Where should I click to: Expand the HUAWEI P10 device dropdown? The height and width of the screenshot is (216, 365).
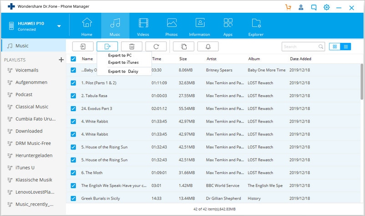click(x=59, y=26)
